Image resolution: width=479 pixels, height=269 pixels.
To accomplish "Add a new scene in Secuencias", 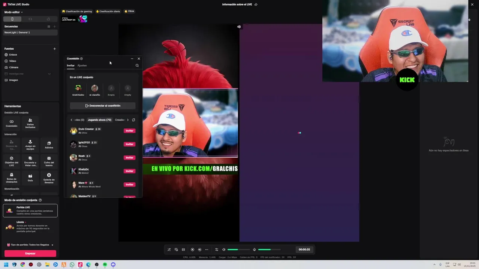I will pos(54,27).
